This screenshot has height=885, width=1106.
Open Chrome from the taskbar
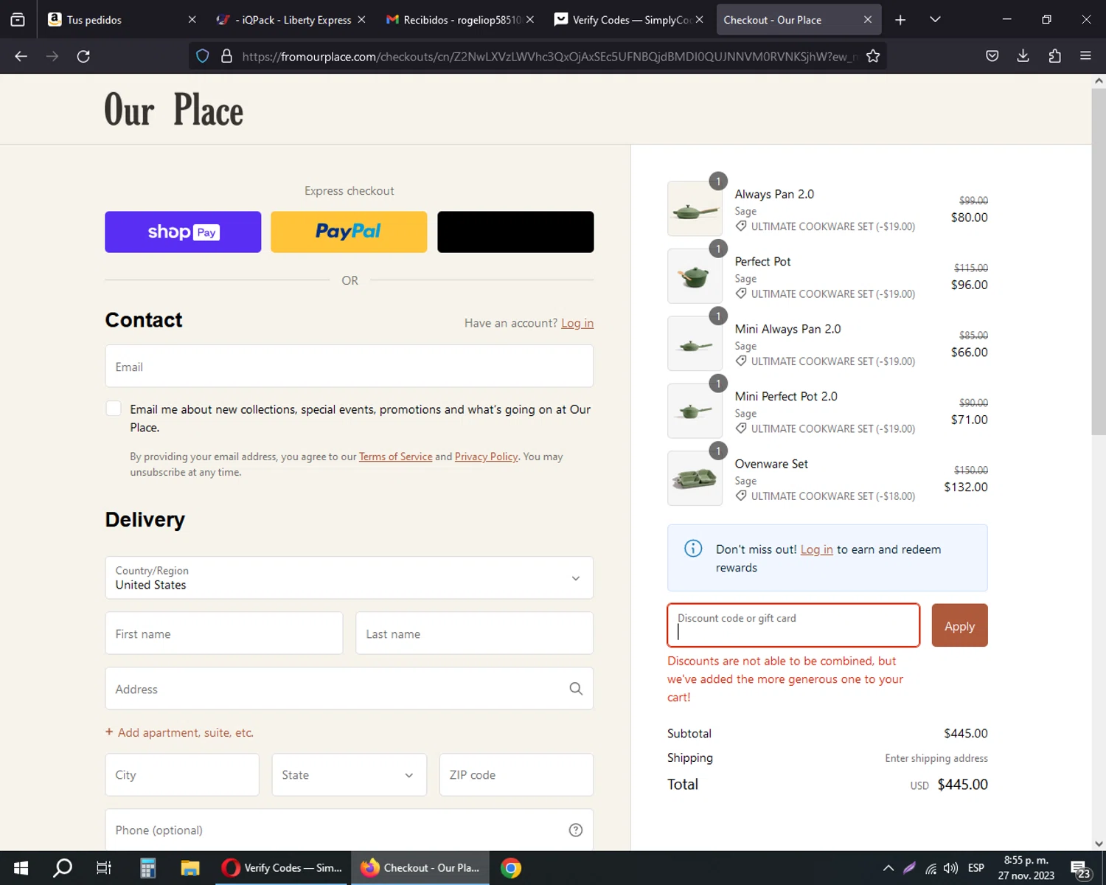point(510,868)
